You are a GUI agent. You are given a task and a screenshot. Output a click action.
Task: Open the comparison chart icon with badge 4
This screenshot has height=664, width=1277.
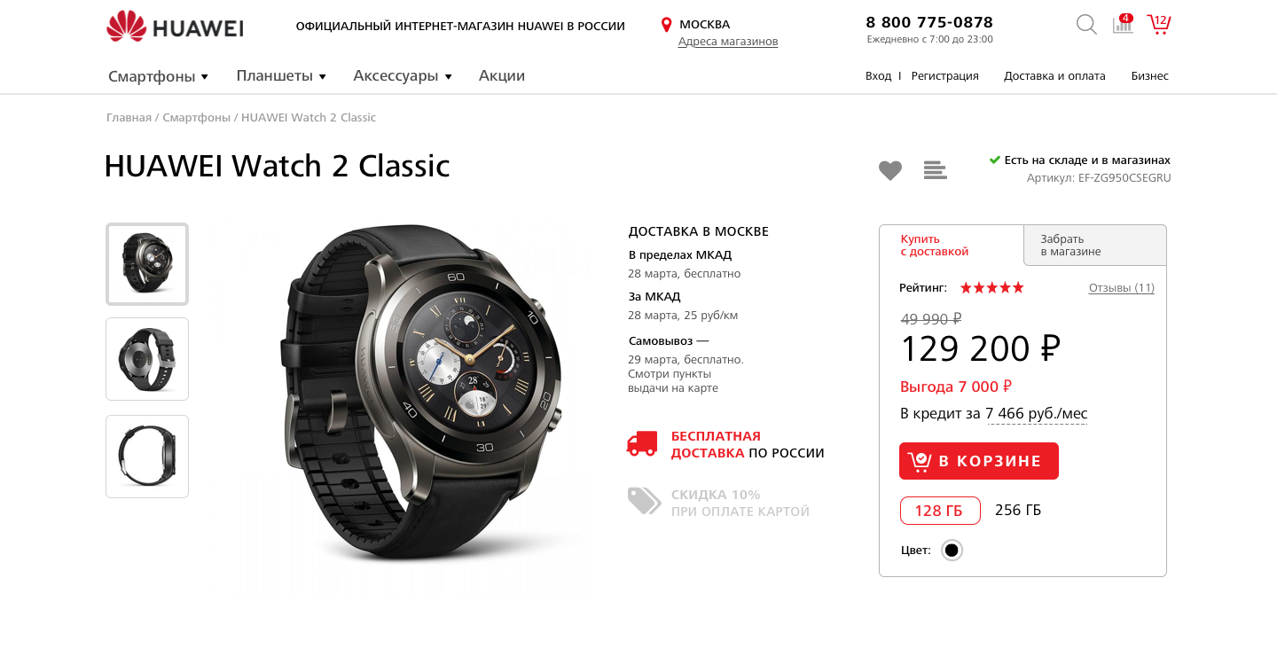(x=1123, y=24)
